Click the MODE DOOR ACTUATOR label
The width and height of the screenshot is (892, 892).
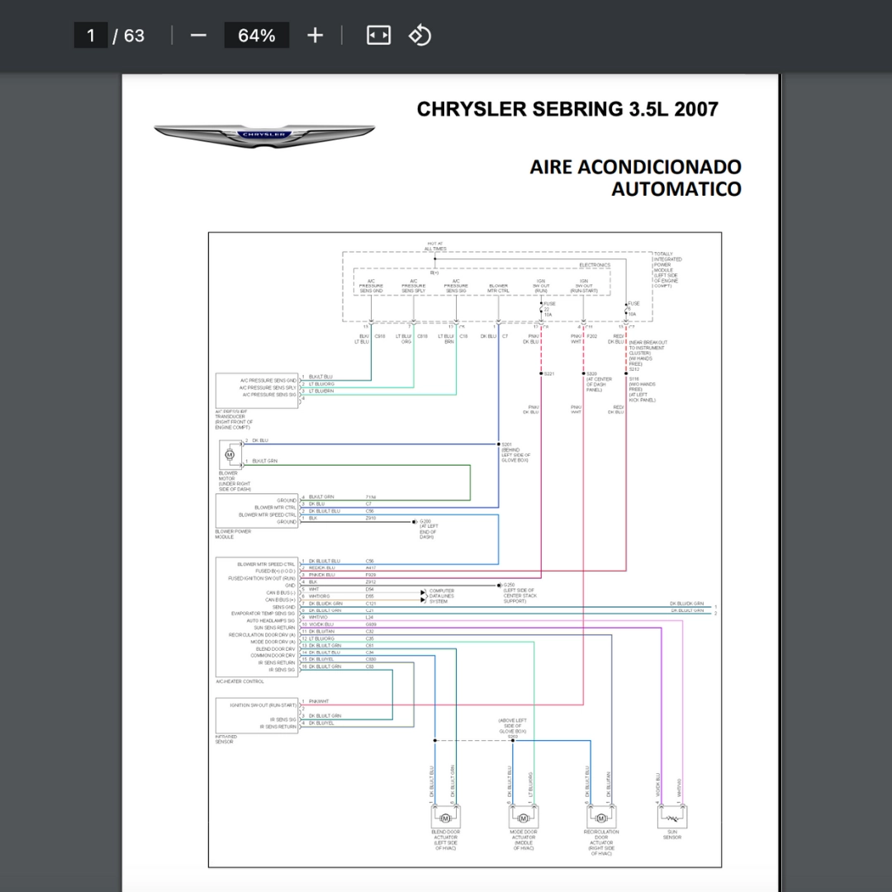524,840
